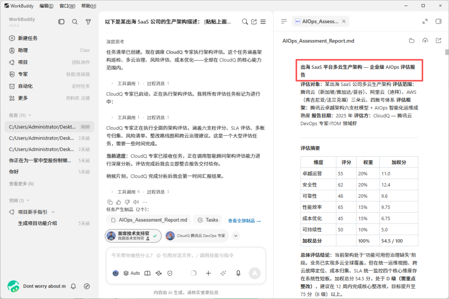Viewport: 449px width, 299px height.
Task: Open more reply actions ellipsis
Action: [145, 202]
